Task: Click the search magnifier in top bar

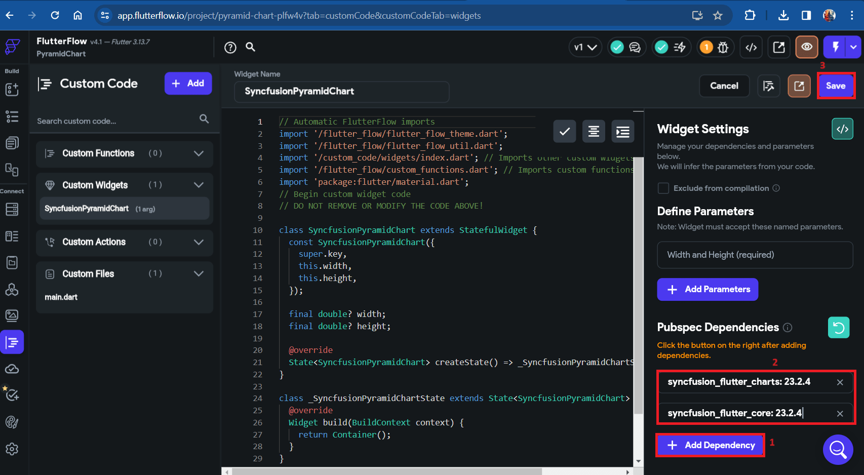Action: coord(250,47)
